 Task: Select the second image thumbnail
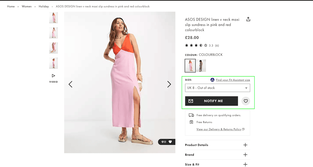pyautogui.click(x=54, y=33)
